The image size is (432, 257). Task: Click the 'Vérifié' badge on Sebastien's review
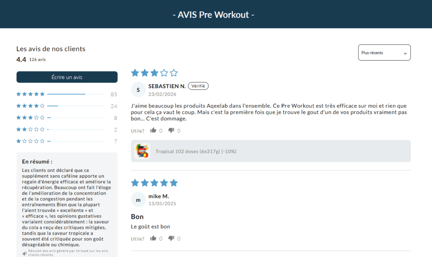click(x=198, y=86)
